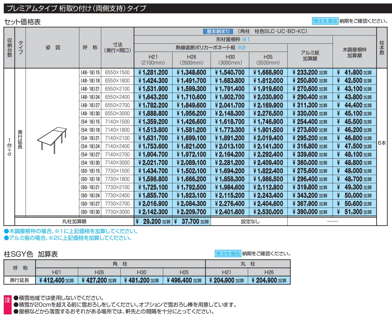Select the dimension cell 6550×2400
The height and width of the screenshot is (328, 392).
click(x=117, y=97)
